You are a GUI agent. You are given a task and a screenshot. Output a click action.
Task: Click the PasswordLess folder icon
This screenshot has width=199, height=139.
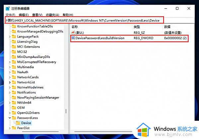[x=14, y=118]
